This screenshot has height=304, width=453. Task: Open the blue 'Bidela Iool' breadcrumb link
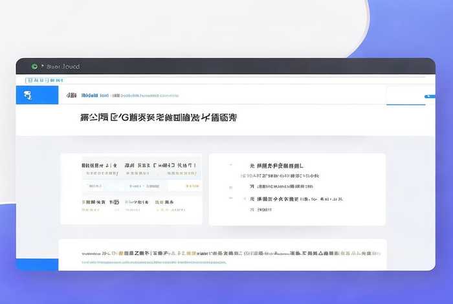point(95,95)
